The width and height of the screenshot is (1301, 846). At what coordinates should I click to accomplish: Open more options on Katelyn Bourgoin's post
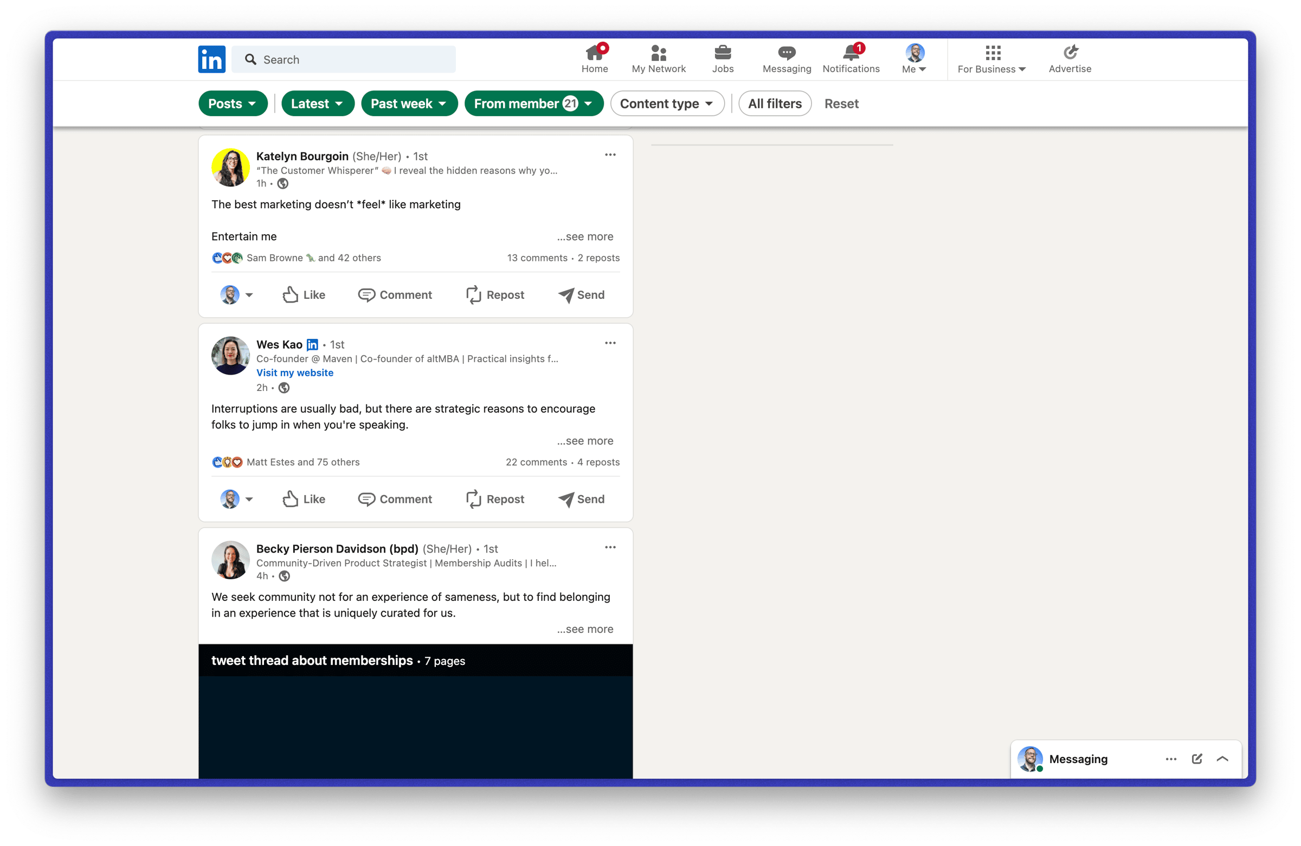click(x=610, y=155)
